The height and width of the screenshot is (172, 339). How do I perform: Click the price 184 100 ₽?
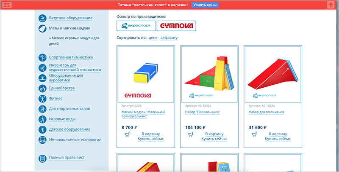195,127
